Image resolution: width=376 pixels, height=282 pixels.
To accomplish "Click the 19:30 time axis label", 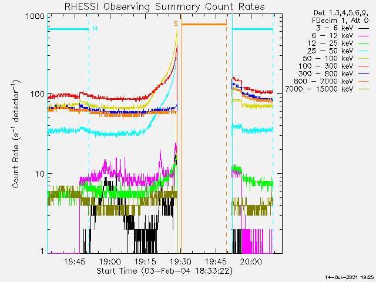I will pyautogui.click(x=180, y=261).
